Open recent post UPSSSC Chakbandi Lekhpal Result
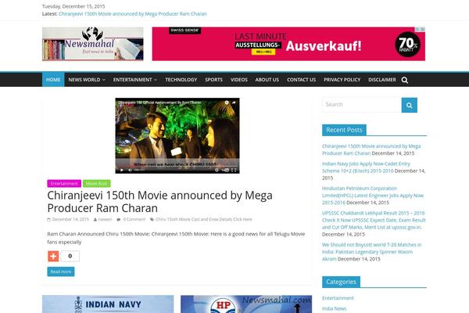Image resolution: width=469 pixels, height=313 pixels. pyautogui.click(x=374, y=220)
